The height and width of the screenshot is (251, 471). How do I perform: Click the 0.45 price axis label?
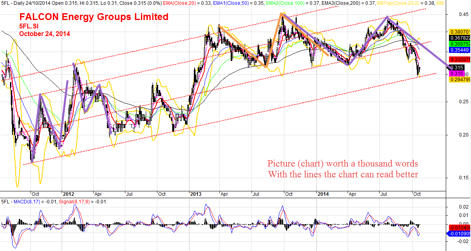[x=463, y=14]
